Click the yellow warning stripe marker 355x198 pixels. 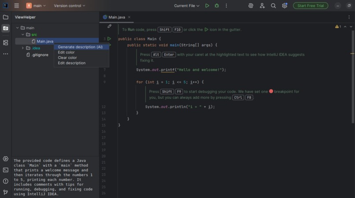pos(352,54)
